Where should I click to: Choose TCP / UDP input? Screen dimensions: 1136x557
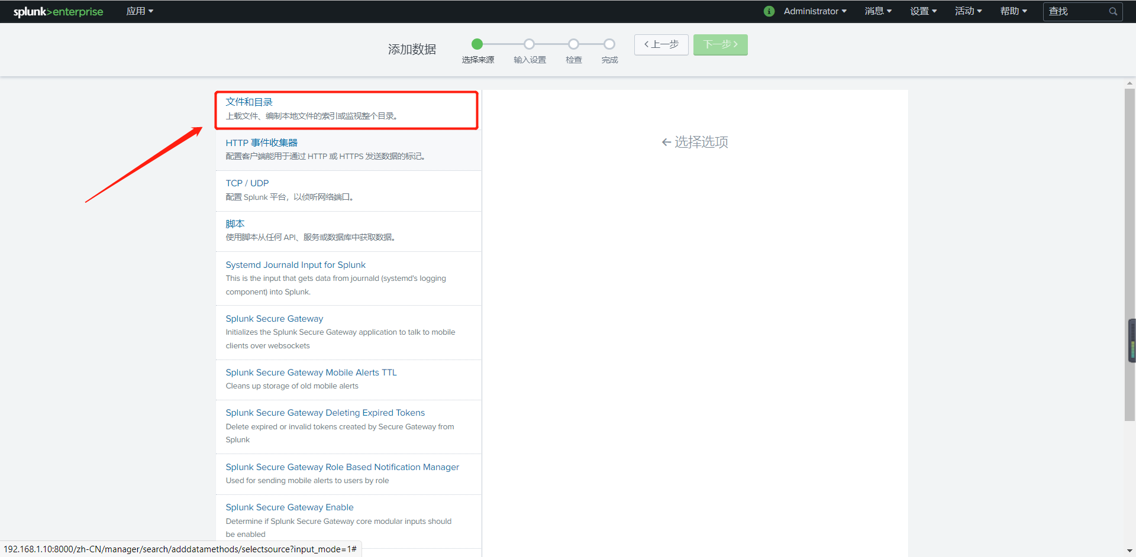348,191
